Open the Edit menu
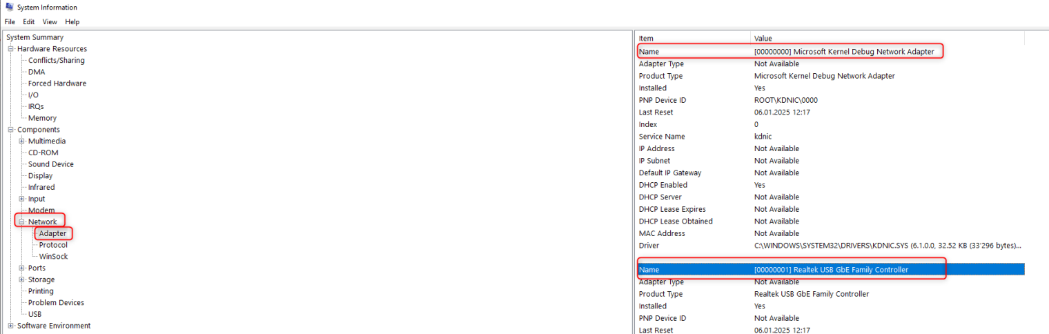Viewport: 1049px width, 334px height. click(29, 22)
